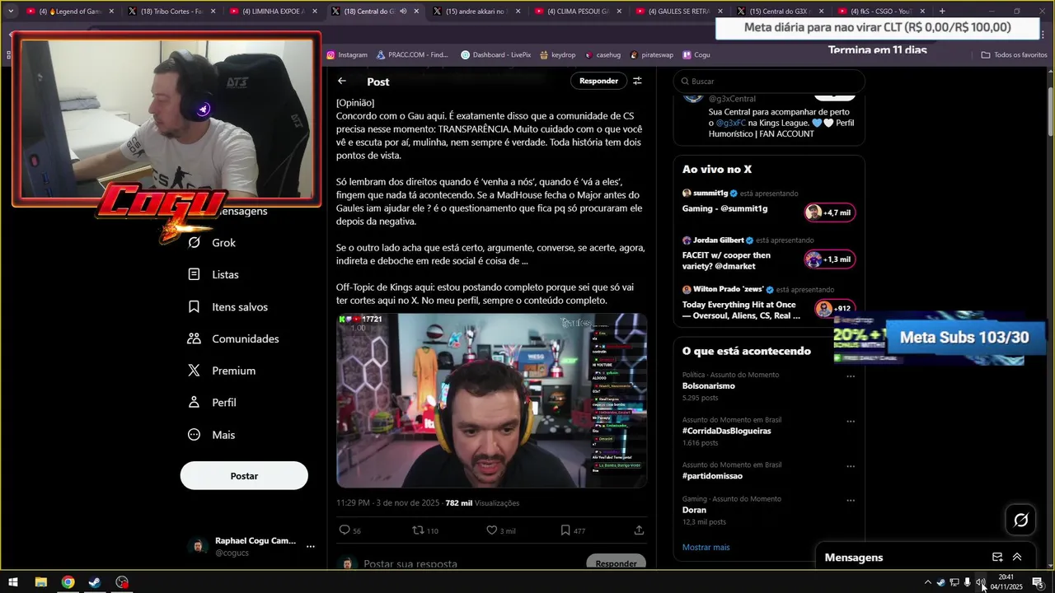Click the microphone tray icon
The width and height of the screenshot is (1055, 593).
coord(967,582)
